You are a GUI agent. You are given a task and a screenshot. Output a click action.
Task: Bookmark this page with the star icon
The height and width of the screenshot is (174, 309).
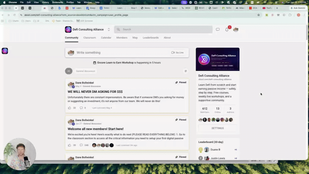click(x=259, y=15)
